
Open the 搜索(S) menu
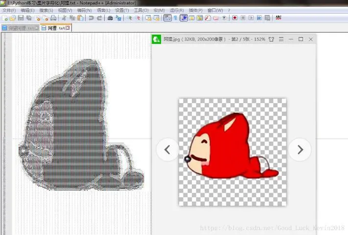46,10
